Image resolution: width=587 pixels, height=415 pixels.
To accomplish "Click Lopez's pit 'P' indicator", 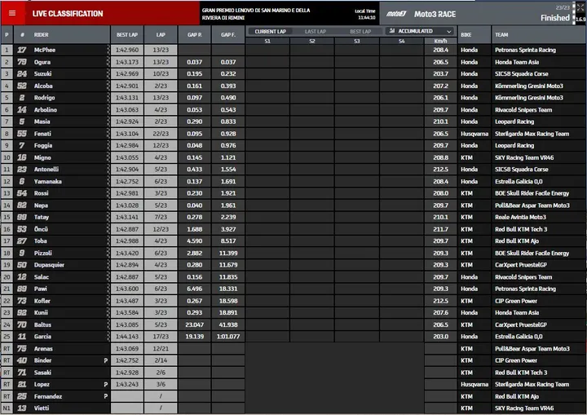I will [x=105, y=385].
